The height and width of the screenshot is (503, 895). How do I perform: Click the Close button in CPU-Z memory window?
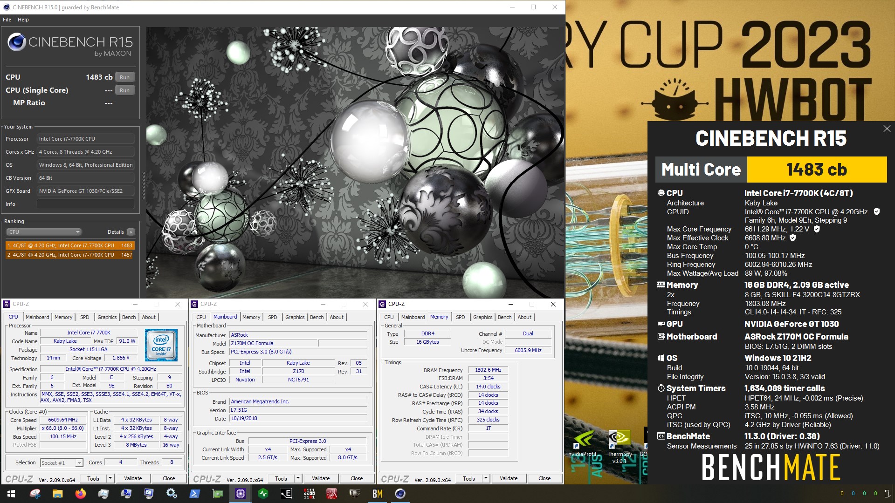coord(544,478)
